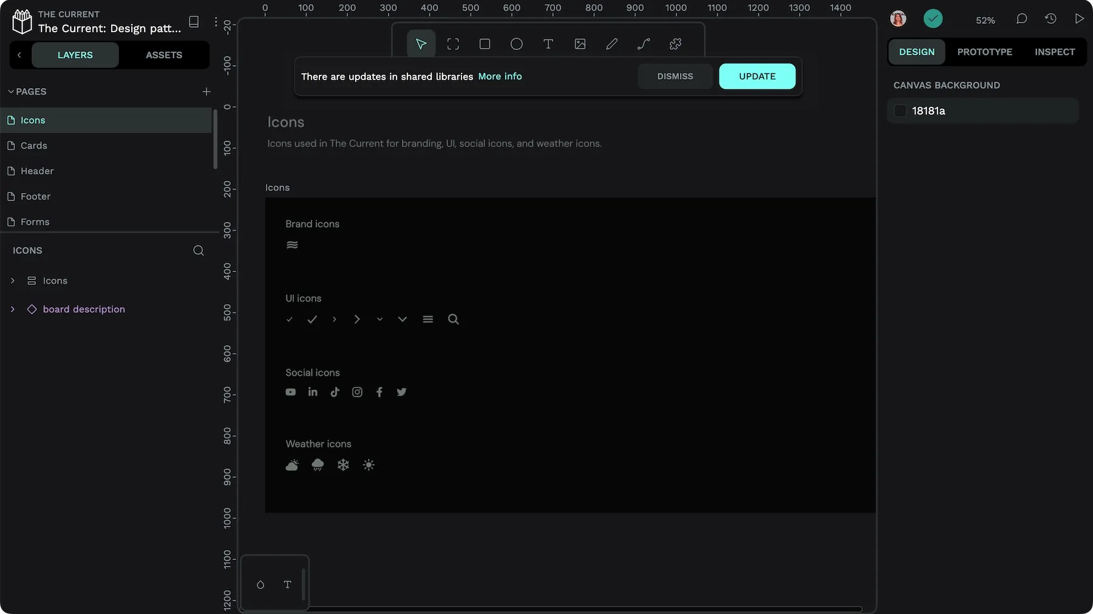Click the file name The Current: Design patt...
The height and width of the screenshot is (614, 1093).
point(109,28)
